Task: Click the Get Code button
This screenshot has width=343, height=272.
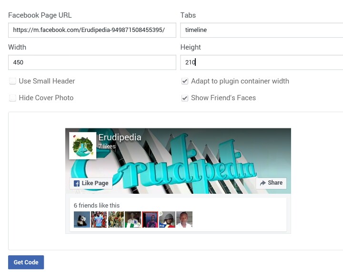Action: 26,262
